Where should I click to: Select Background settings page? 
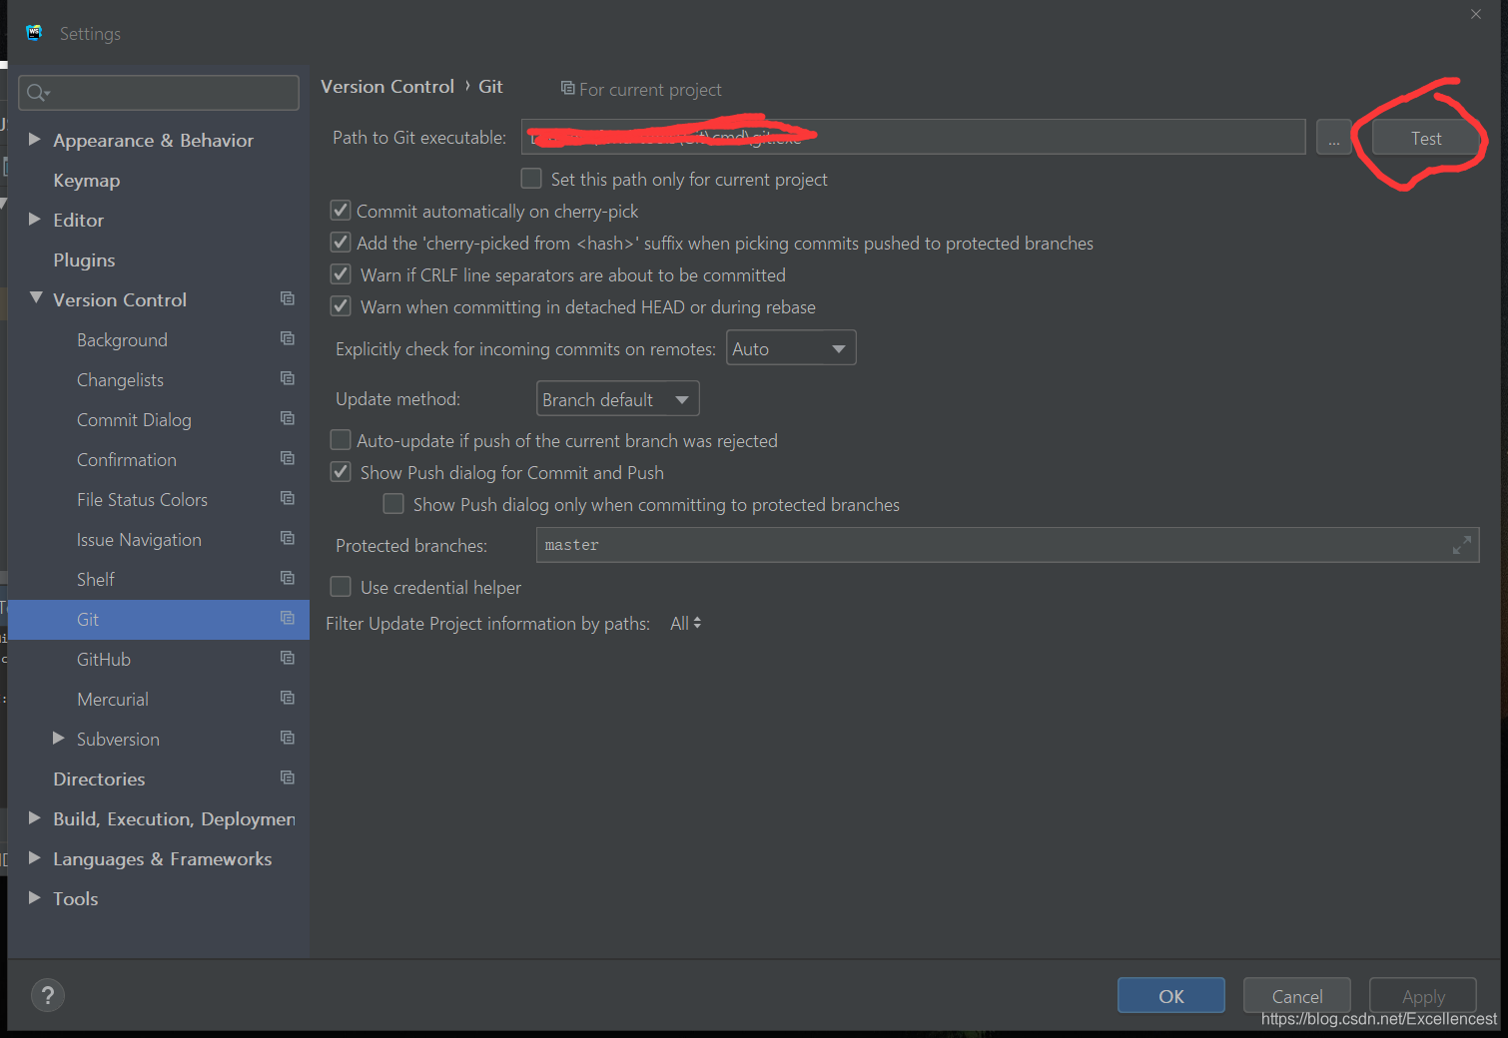(122, 340)
